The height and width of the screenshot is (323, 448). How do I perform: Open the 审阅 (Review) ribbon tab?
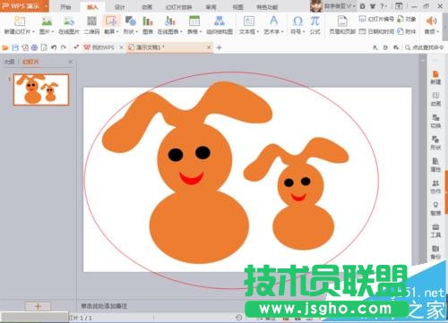(211, 7)
